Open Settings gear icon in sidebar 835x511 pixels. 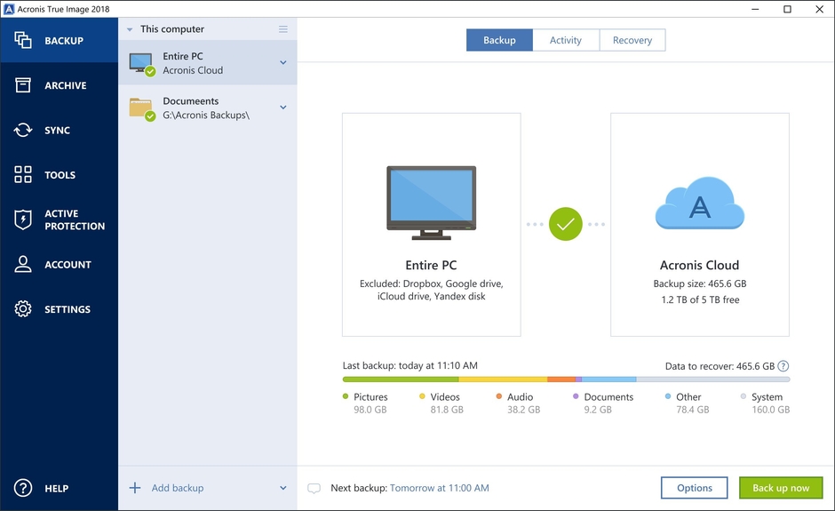click(x=23, y=309)
